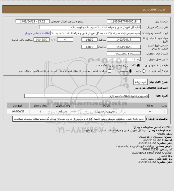Select the کالا/خدمت radio button
Image resolution: width=174 pixels, height=191 pixels.
(x=111, y=65)
